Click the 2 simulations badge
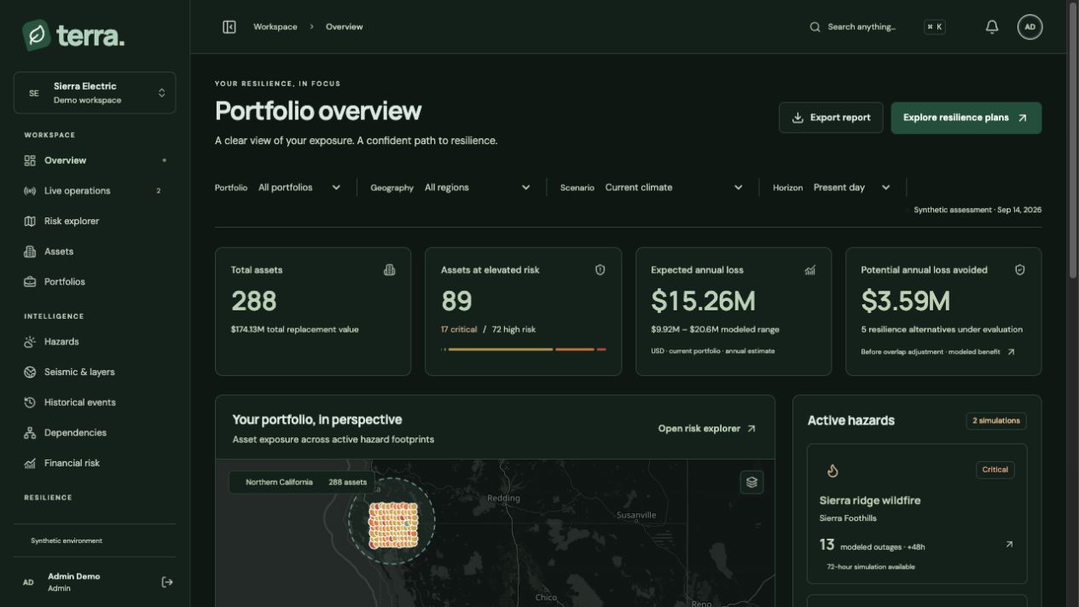This screenshot has height=607, width=1079. coord(996,420)
